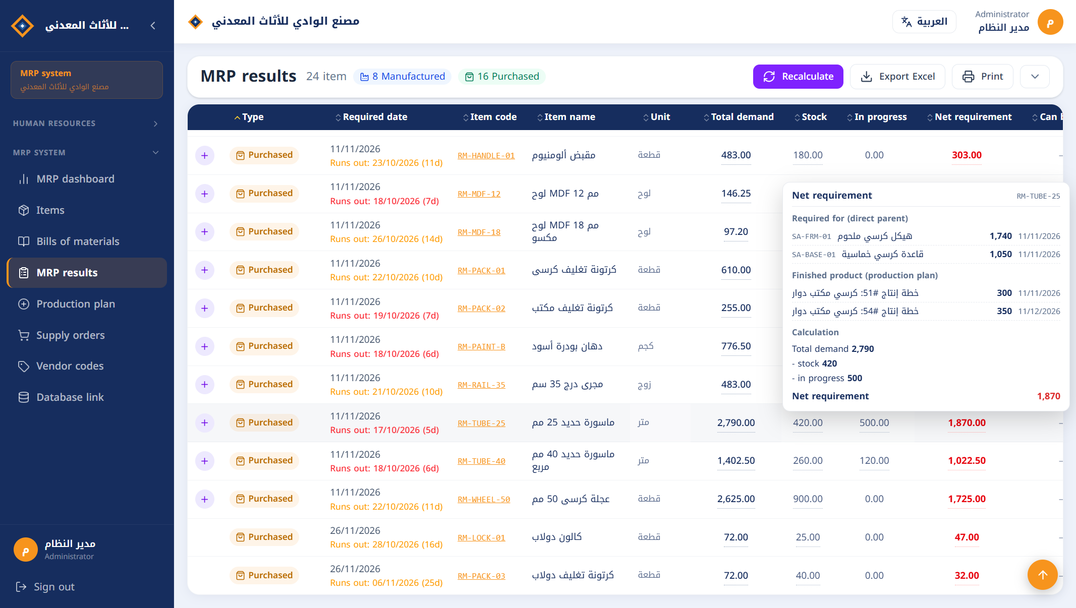
Task: Expand row RM-PAINT-B with plus icon
Action: pos(205,346)
